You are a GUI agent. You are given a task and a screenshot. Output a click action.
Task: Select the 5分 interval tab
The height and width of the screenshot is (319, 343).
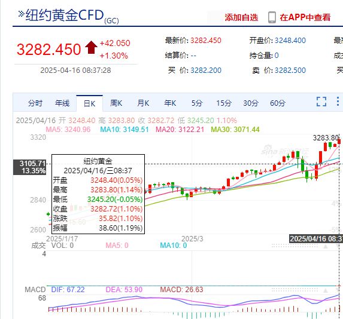pyautogui.click(x=197, y=103)
